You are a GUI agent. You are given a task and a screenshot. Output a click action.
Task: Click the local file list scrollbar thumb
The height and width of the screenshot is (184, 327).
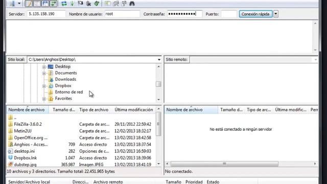click(158, 124)
